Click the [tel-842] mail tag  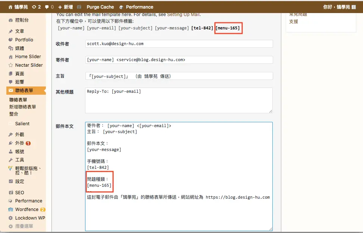coord(202,28)
